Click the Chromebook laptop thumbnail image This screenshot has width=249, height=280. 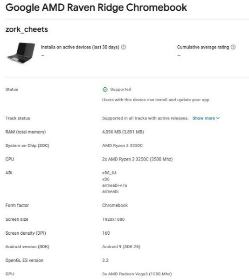click(21, 53)
